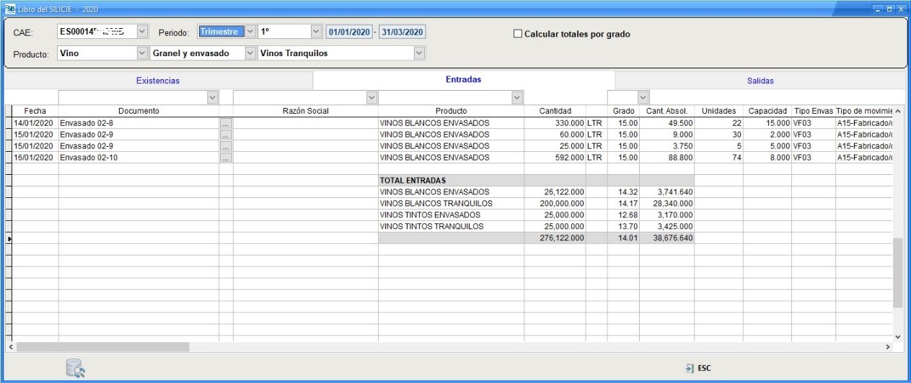This screenshot has width=911, height=383.
Task: Switch to the Existencias tab
Action: click(x=158, y=81)
